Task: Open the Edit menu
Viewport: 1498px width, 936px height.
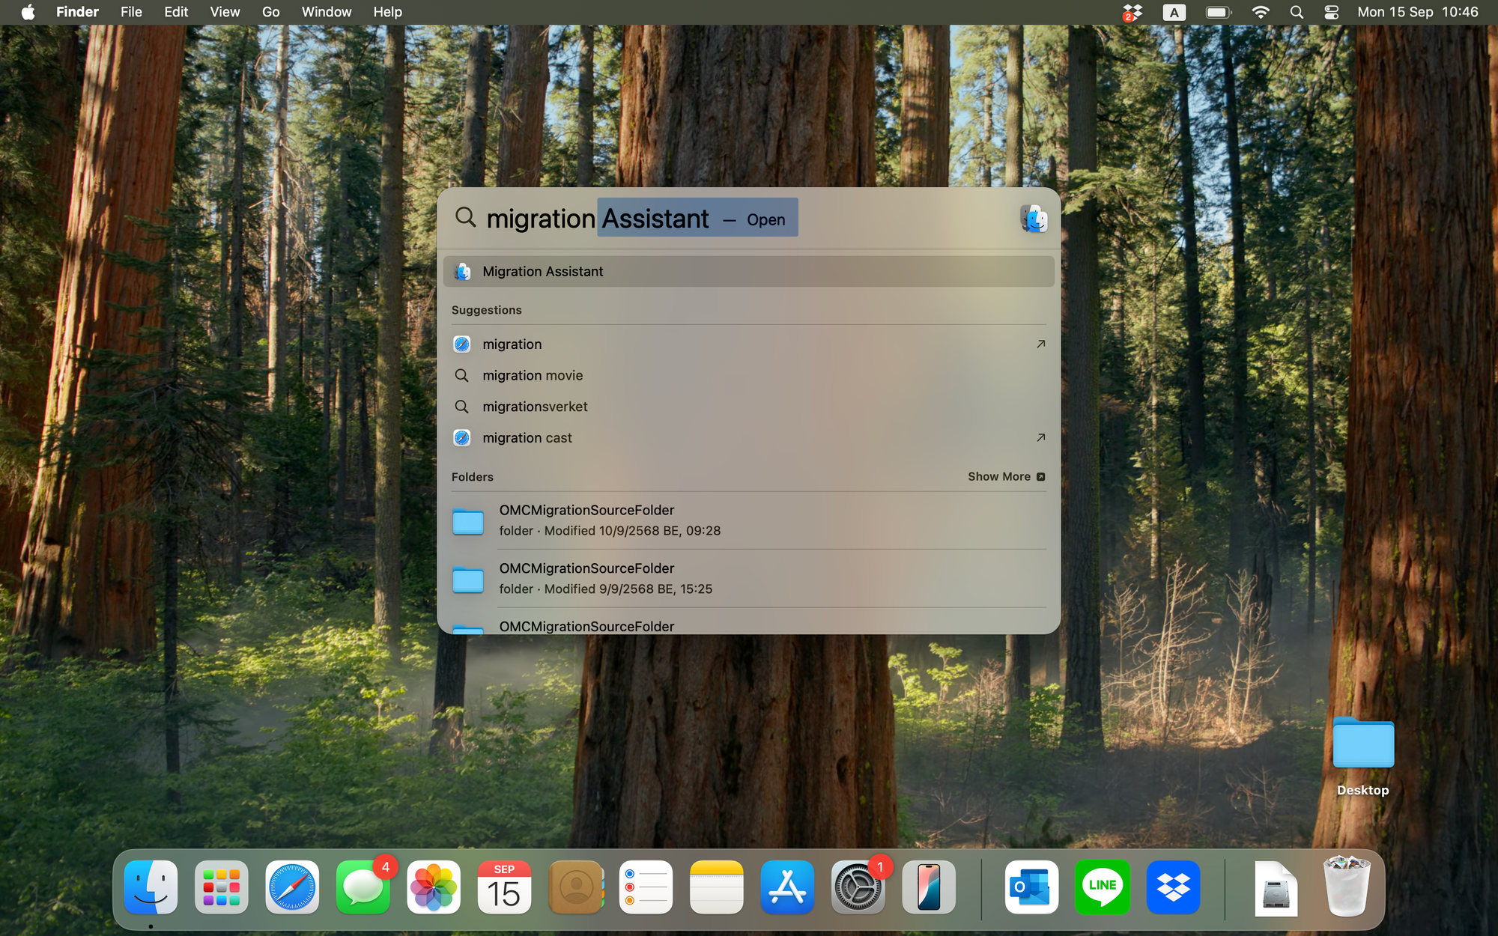Action: click(x=176, y=12)
